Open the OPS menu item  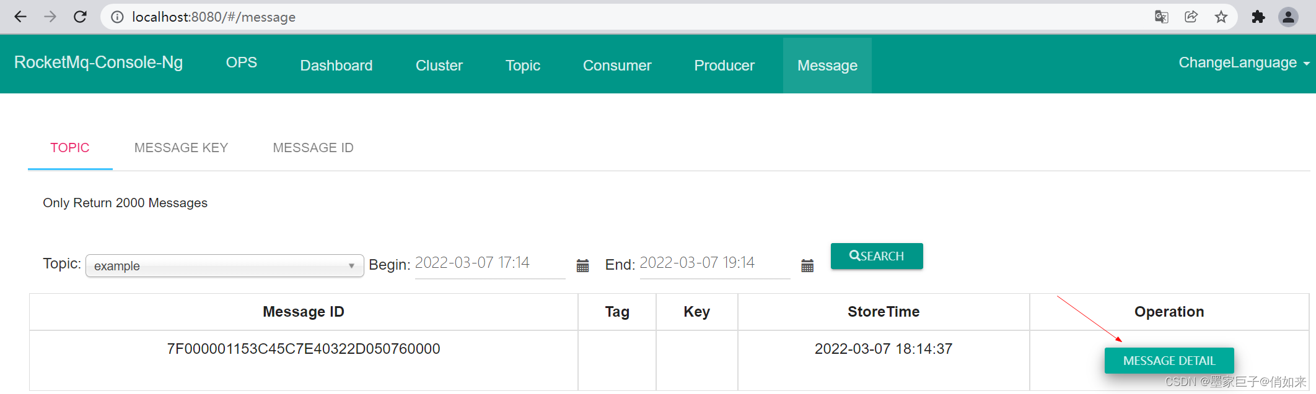tap(241, 62)
